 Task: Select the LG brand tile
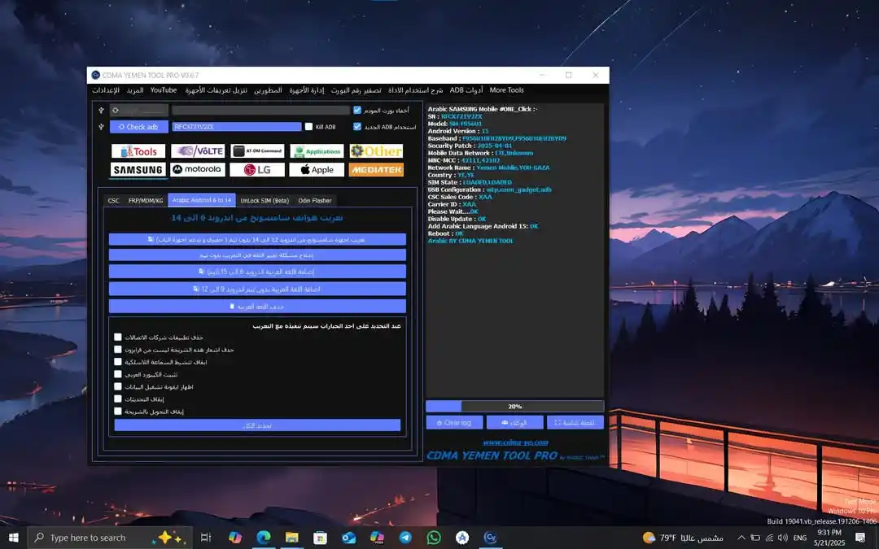pos(257,170)
